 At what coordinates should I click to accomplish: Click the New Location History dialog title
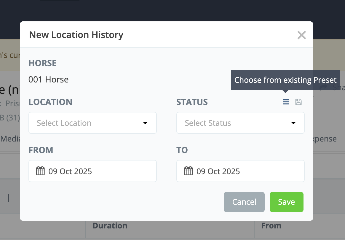(76, 35)
